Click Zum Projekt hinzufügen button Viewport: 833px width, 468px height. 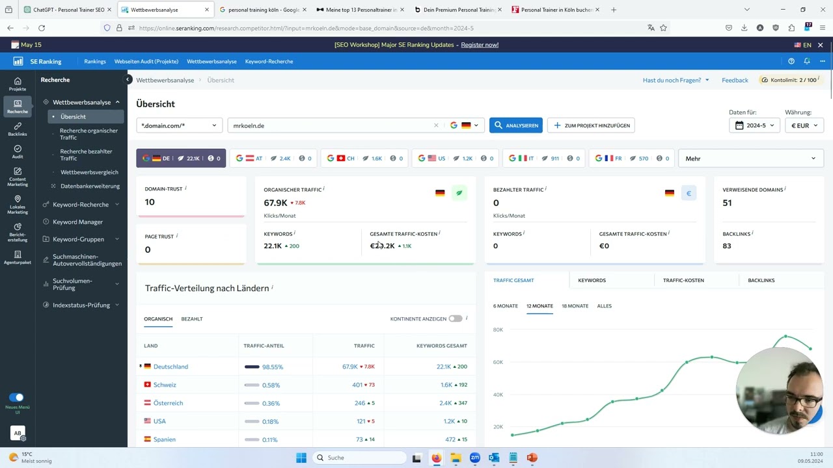pyautogui.click(x=591, y=125)
